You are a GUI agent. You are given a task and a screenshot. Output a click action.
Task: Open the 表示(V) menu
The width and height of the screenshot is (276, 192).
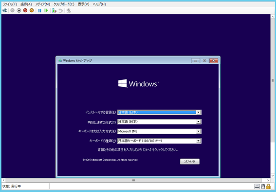pos(84,4)
